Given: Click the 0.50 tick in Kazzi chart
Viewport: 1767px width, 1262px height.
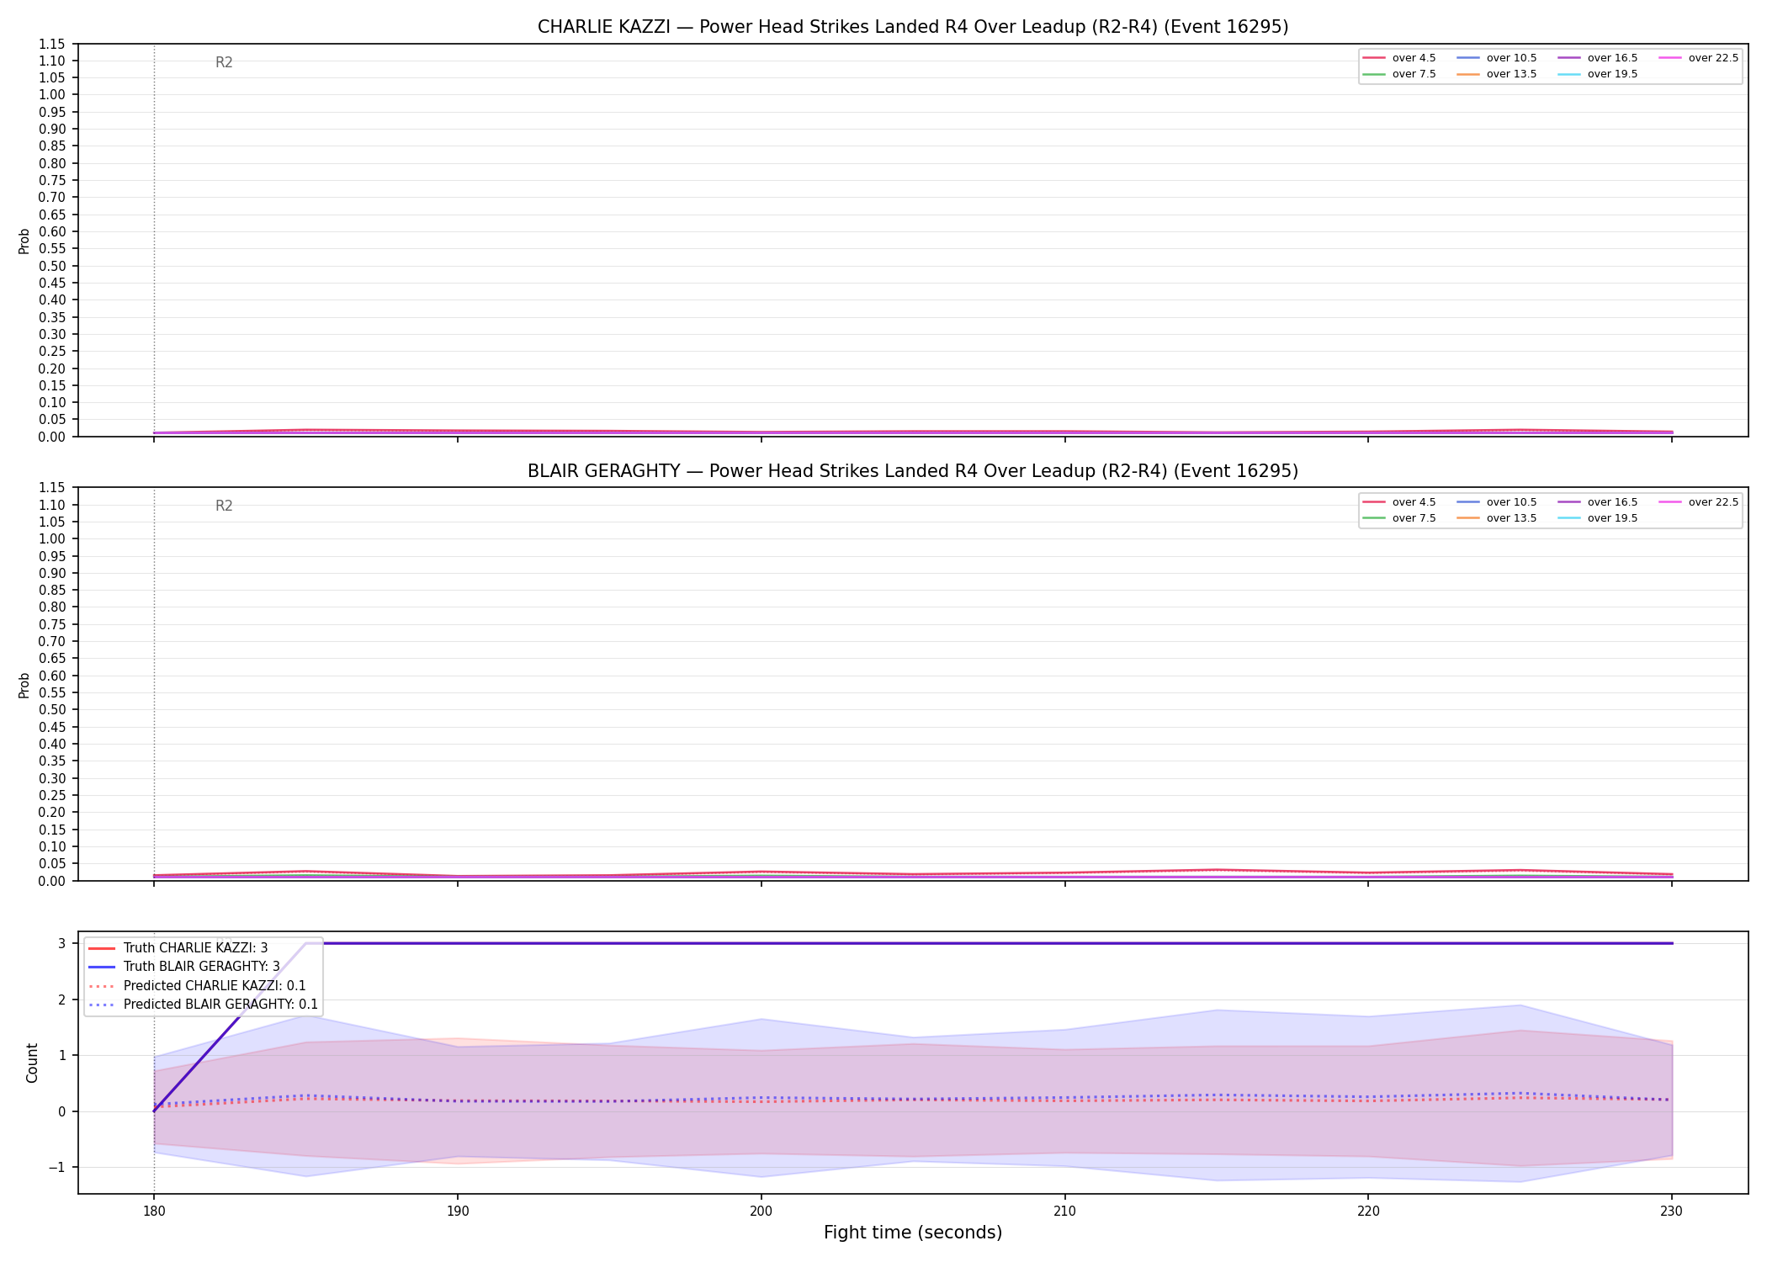Looking at the screenshot, I should pyautogui.click(x=52, y=266).
